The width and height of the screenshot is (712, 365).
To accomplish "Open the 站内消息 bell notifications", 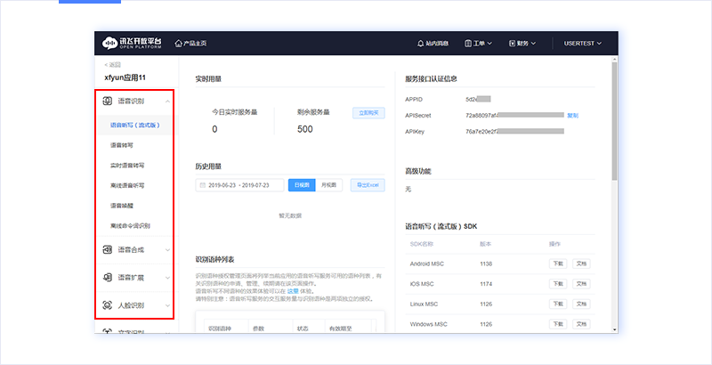I will click(433, 44).
